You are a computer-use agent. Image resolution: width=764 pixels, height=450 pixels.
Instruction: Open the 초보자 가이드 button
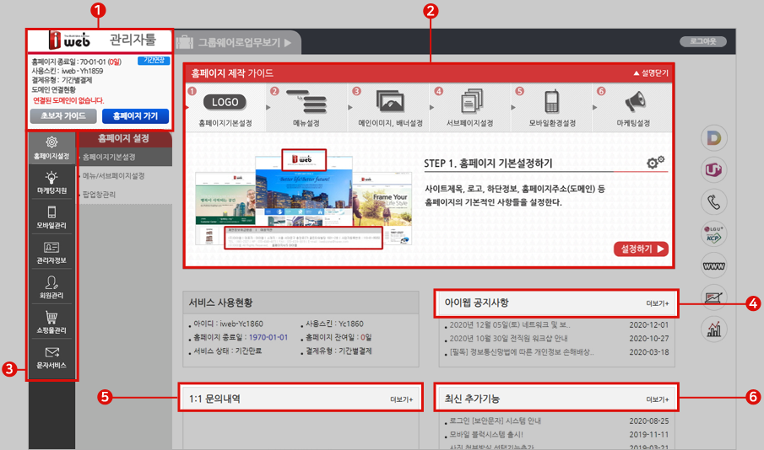[62, 115]
